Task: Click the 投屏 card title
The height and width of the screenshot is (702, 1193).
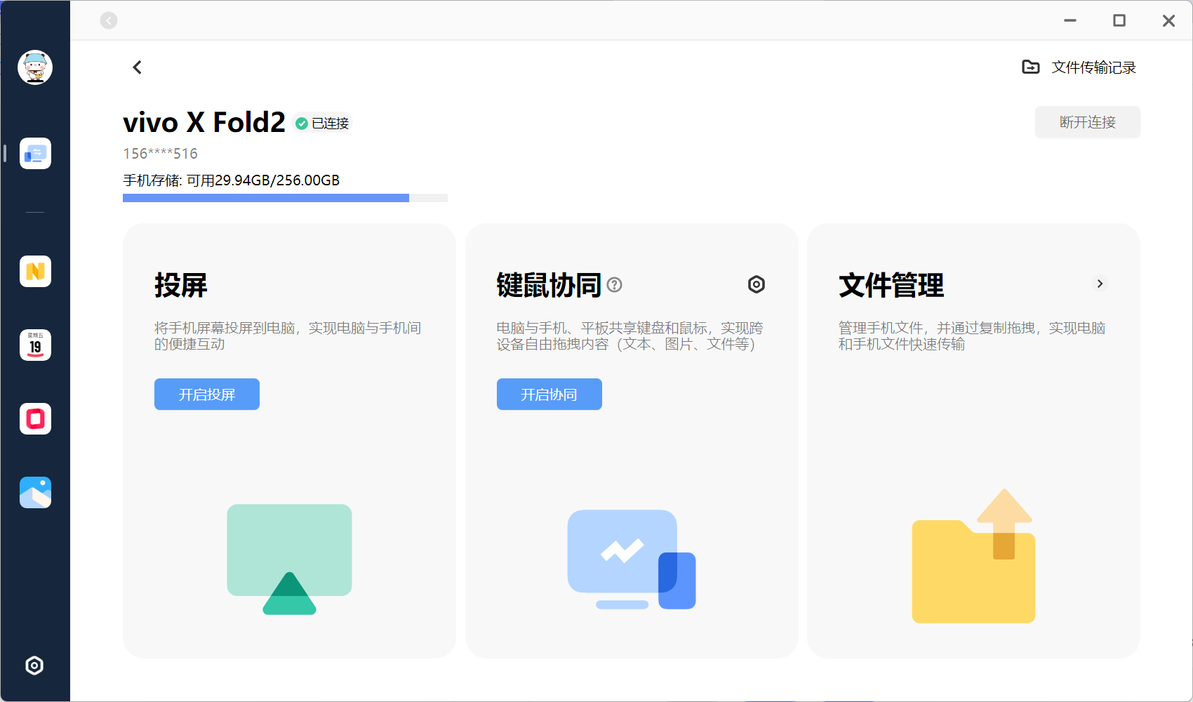Action: coord(181,285)
